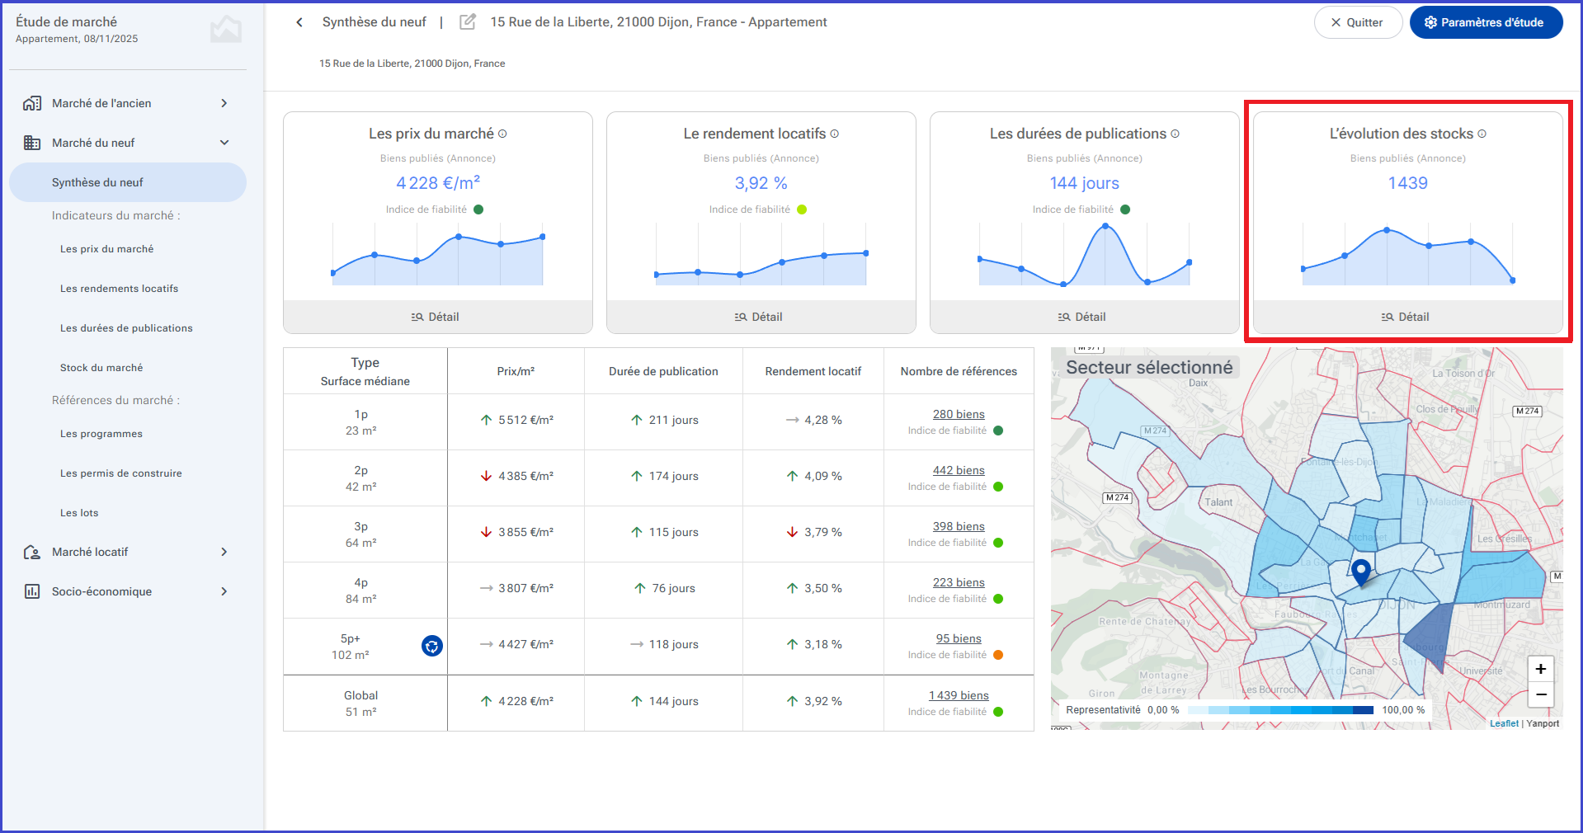Click info icon next to Les prix du marché
The width and height of the screenshot is (1583, 833).
click(502, 134)
